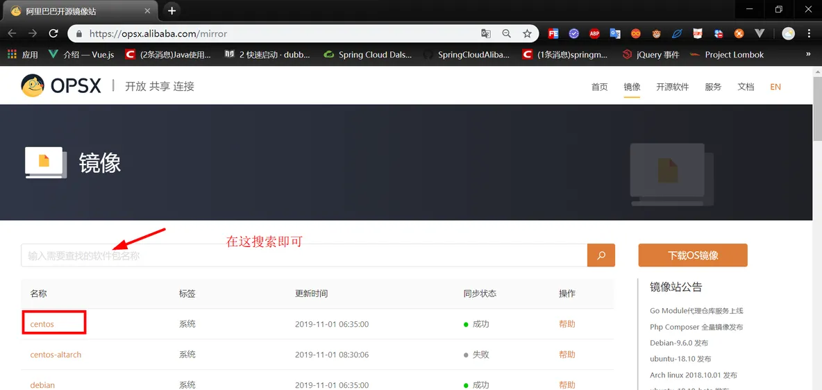Click the browser back arrow

12,33
